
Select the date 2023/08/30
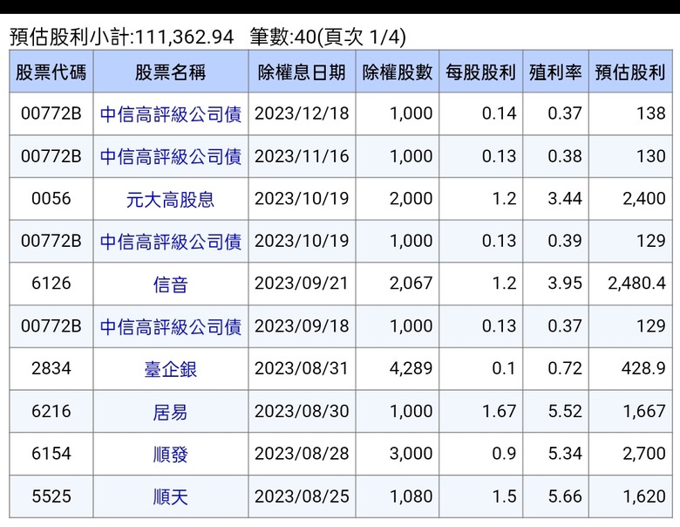[302, 411]
